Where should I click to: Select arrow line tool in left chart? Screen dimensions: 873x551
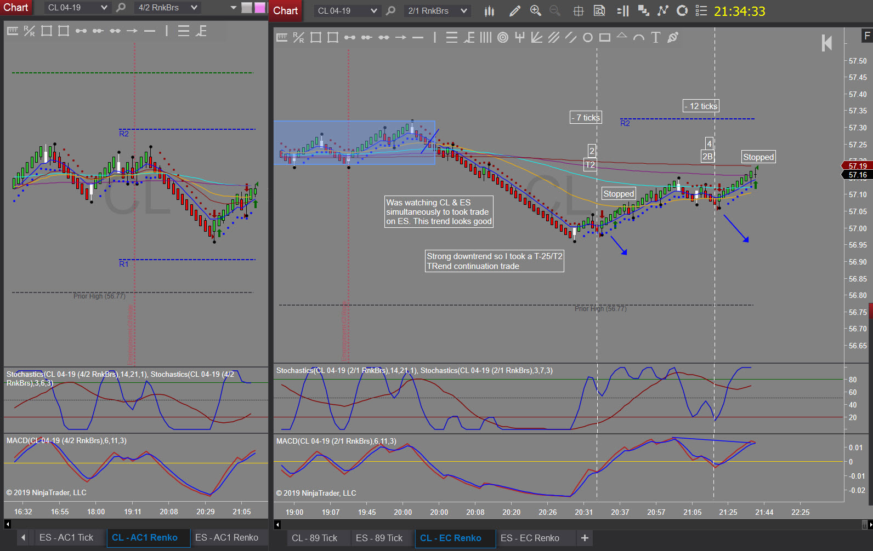(132, 31)
